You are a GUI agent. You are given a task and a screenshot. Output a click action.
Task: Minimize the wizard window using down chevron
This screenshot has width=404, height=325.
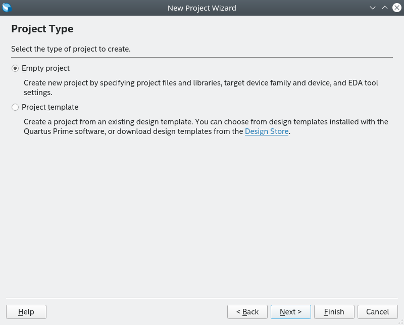[373, 8]
